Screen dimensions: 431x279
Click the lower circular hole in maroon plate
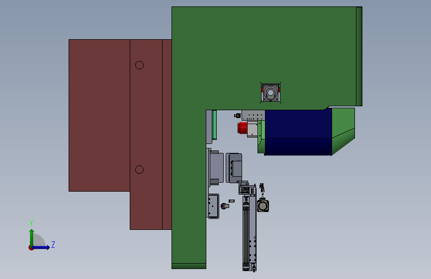coord(139,169)
